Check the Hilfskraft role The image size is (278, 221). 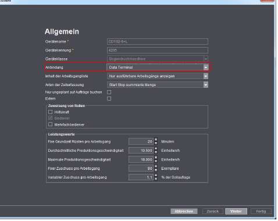tap(51, 112)
